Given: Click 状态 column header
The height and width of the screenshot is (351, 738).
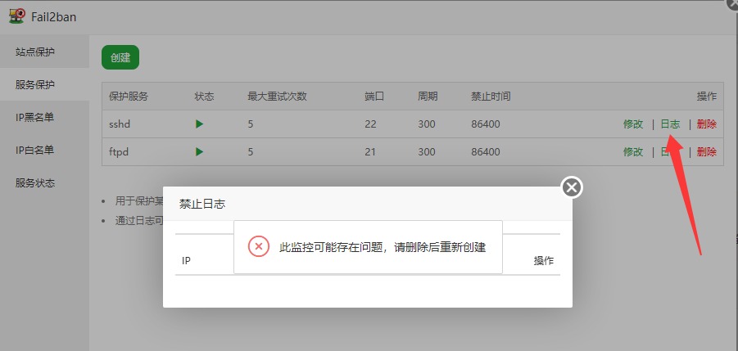Looking at the screenshot, I should tap(204, 97).
